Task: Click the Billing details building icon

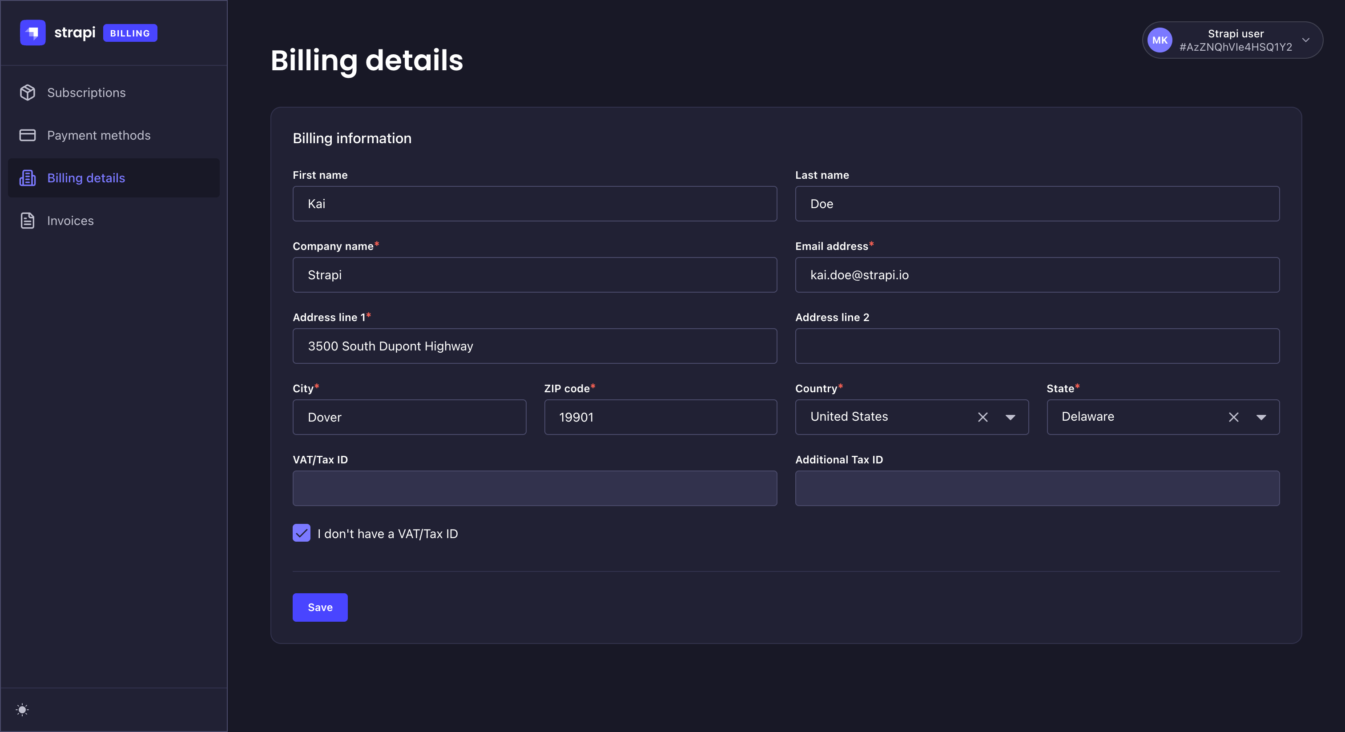Action: [28, 178]
